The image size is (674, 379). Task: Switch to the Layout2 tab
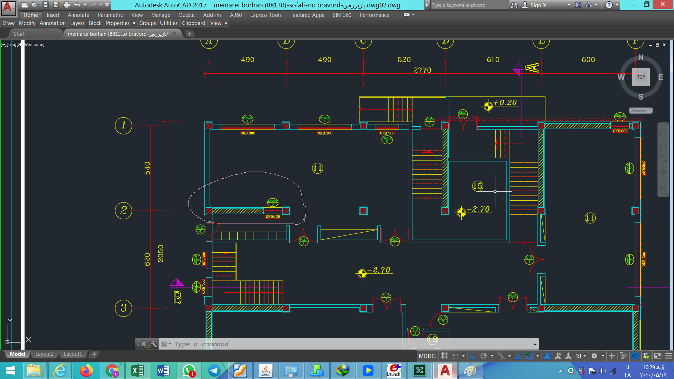pos(45,354)
